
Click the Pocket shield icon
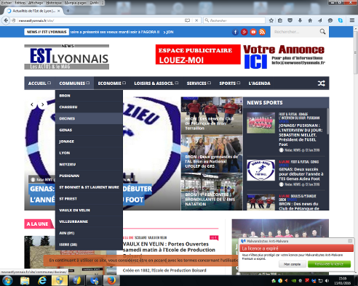(290, 20)
